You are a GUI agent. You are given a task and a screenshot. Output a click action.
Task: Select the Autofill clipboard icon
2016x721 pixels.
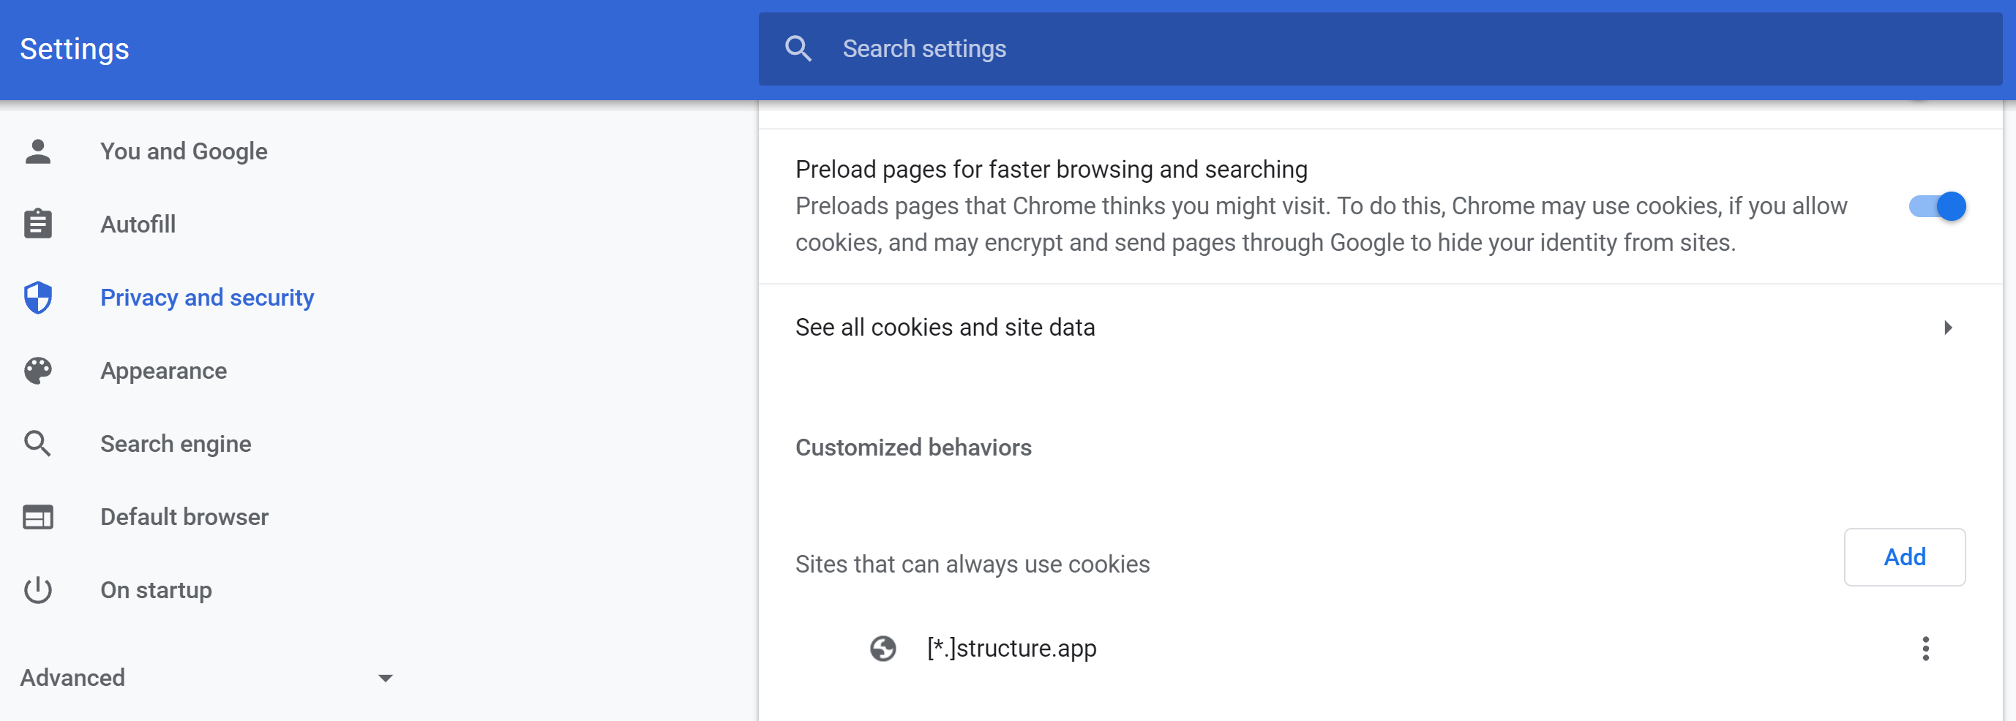[x=37, y=224]
